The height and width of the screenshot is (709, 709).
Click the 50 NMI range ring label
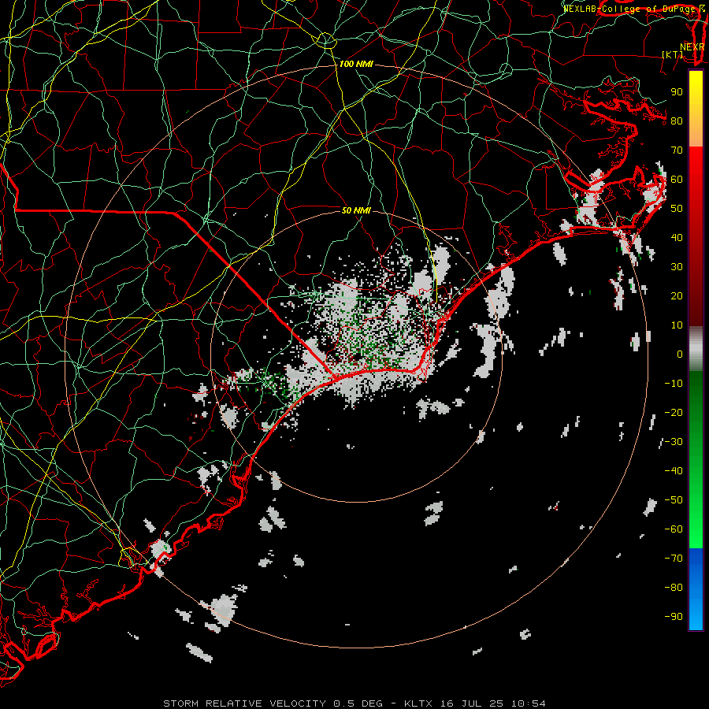[356, 210]
